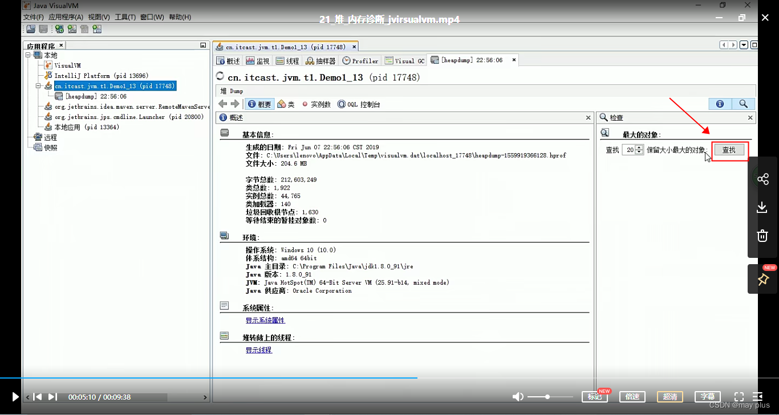Collapse the 本地 tree node
This screenshot has width=779, height=415.
(28, 55)
